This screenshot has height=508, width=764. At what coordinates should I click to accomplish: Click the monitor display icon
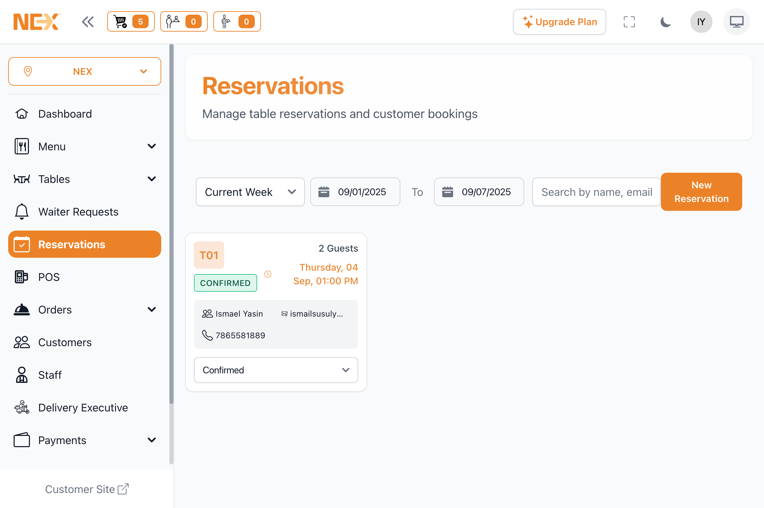[x=736, y=22]
